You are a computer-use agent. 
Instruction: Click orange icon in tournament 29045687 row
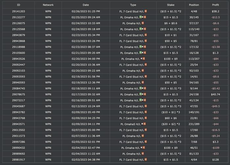pos(146,106)
